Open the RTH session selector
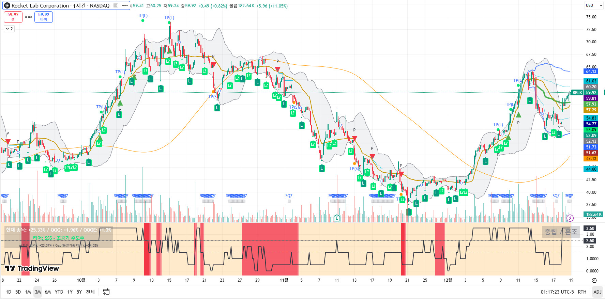 [x=582, y=292]
